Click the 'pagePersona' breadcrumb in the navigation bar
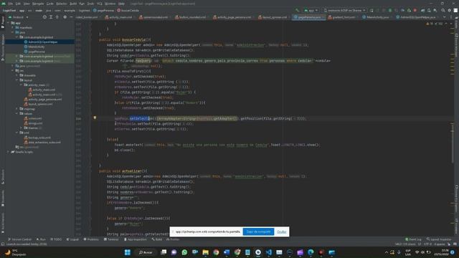The width and height of the screenshot is (459, 258). point(103,10)
